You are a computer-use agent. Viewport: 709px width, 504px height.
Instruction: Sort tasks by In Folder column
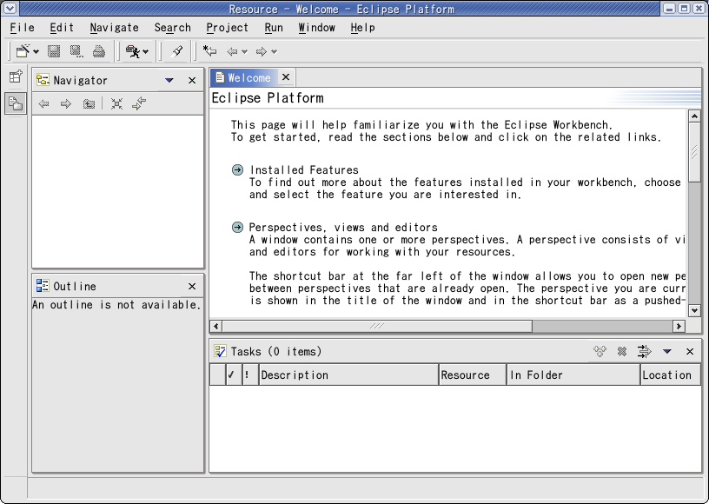click(573, 375)
